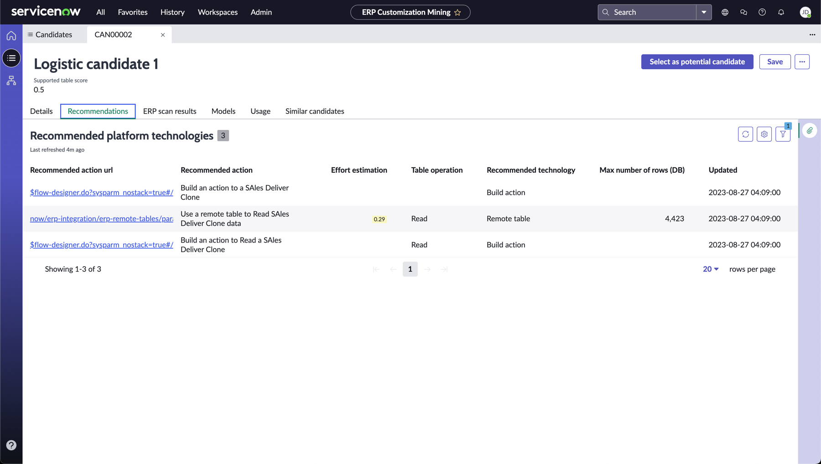Select the Recommendations tab

(98, 111)
